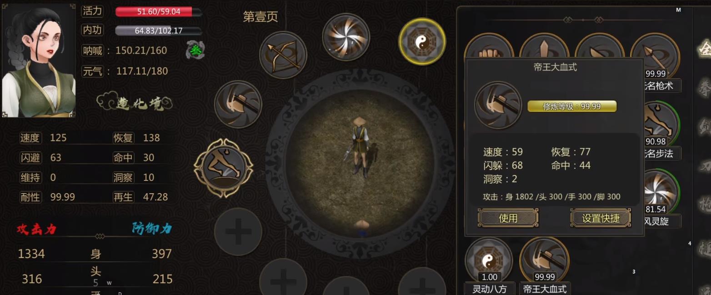Click the 修炼等级 progress bar
This screenshot has height=295, width=711.
[x=572, y=106]
